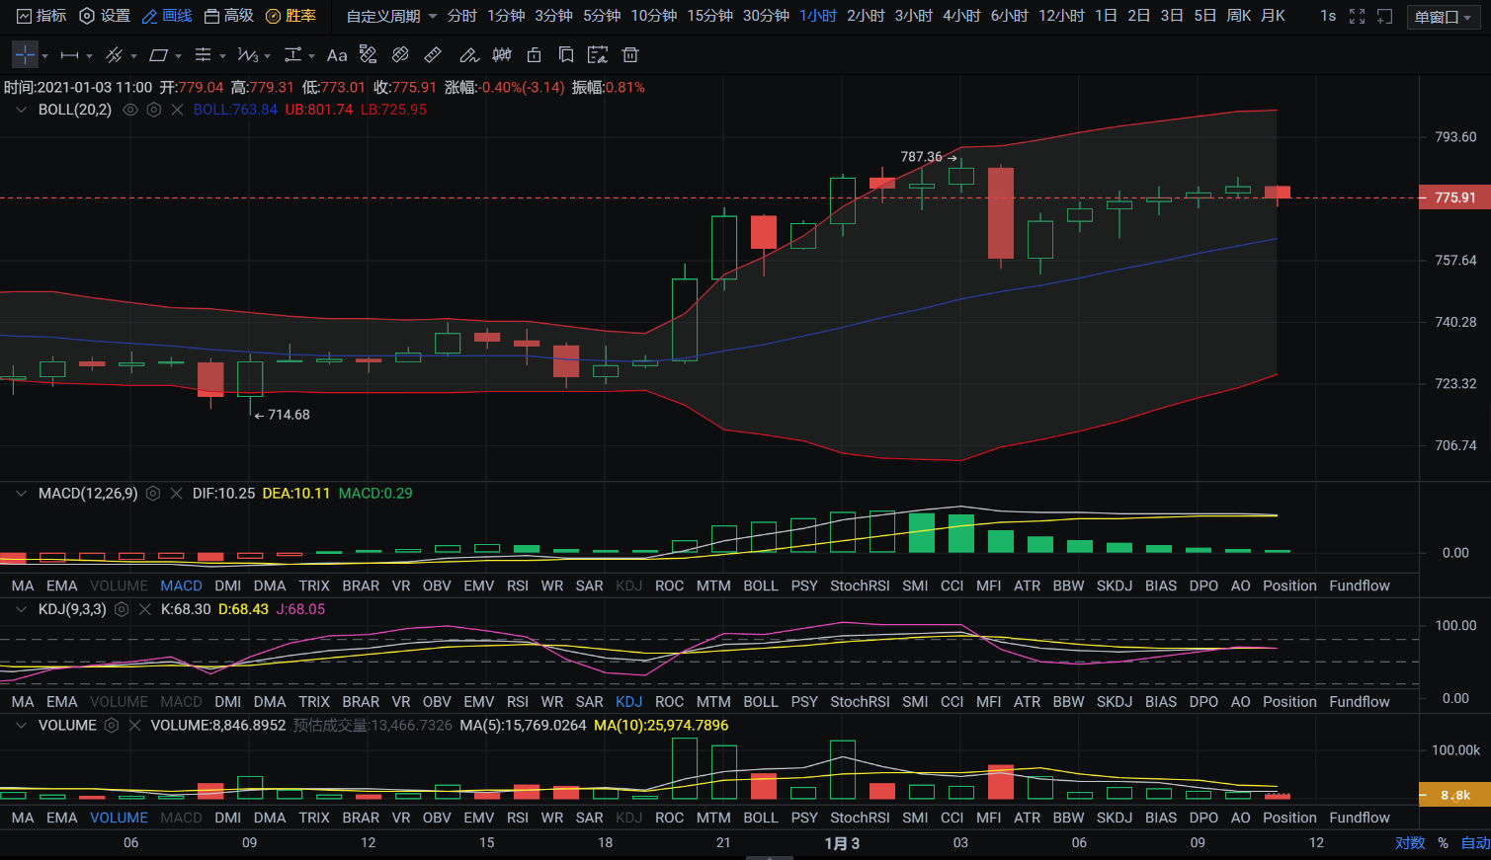The width and height of the screenshot is (1491, 860).
Task: Switch to the 15分钟 timeframe
Action: 709,16
